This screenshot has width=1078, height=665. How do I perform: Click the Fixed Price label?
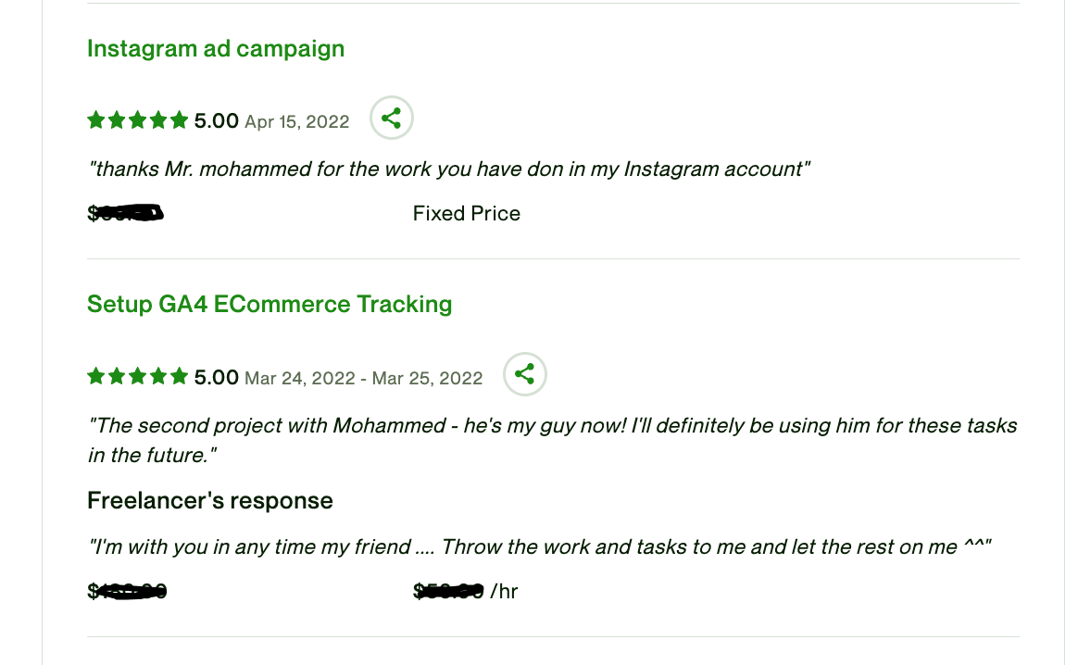tap(467, 214)
